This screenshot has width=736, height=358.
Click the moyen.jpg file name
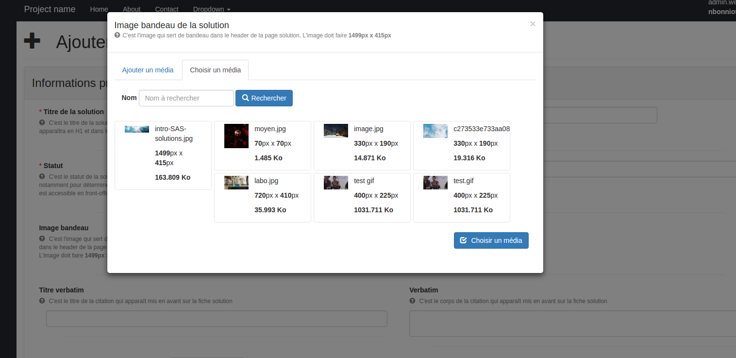(270, 129)
